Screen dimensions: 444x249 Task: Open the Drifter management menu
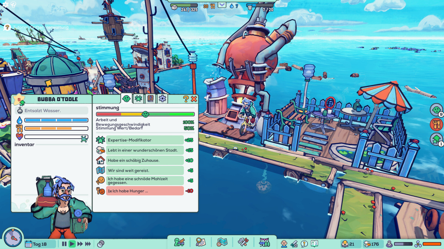(x=179, y=242)
